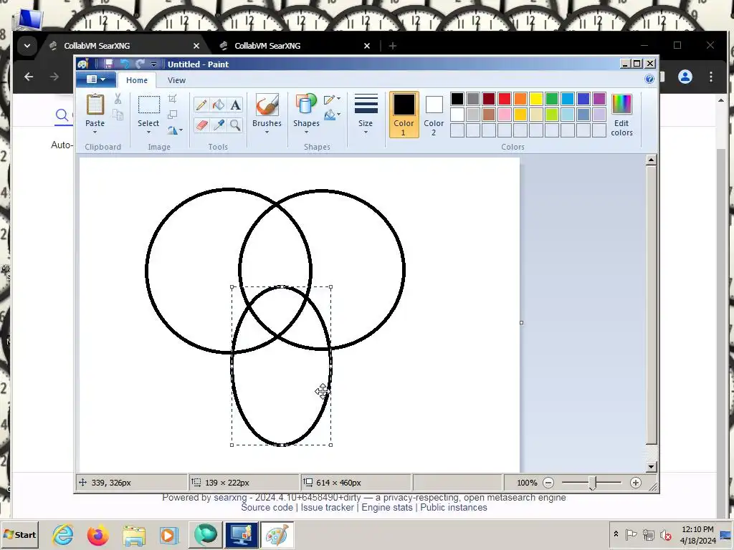Open Edit colors dialog

tap(621, 115)
